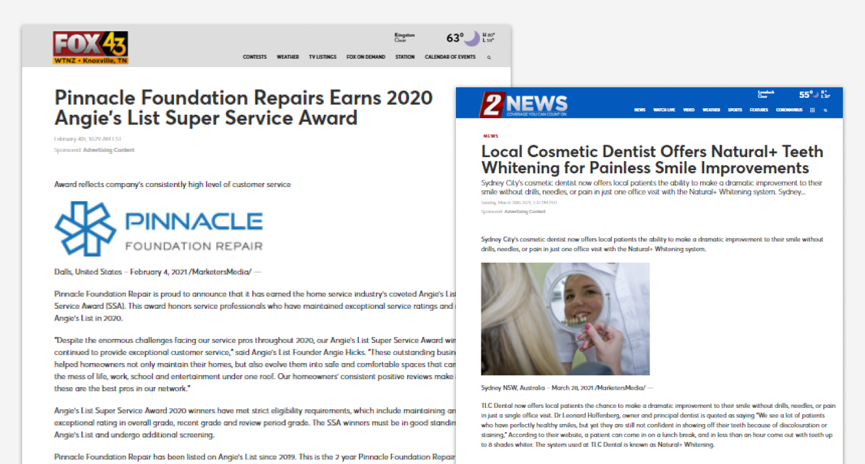Select Fox On Demand from the navigation
865x464 pixels.
pyautogui.click(x=367, y=57)
